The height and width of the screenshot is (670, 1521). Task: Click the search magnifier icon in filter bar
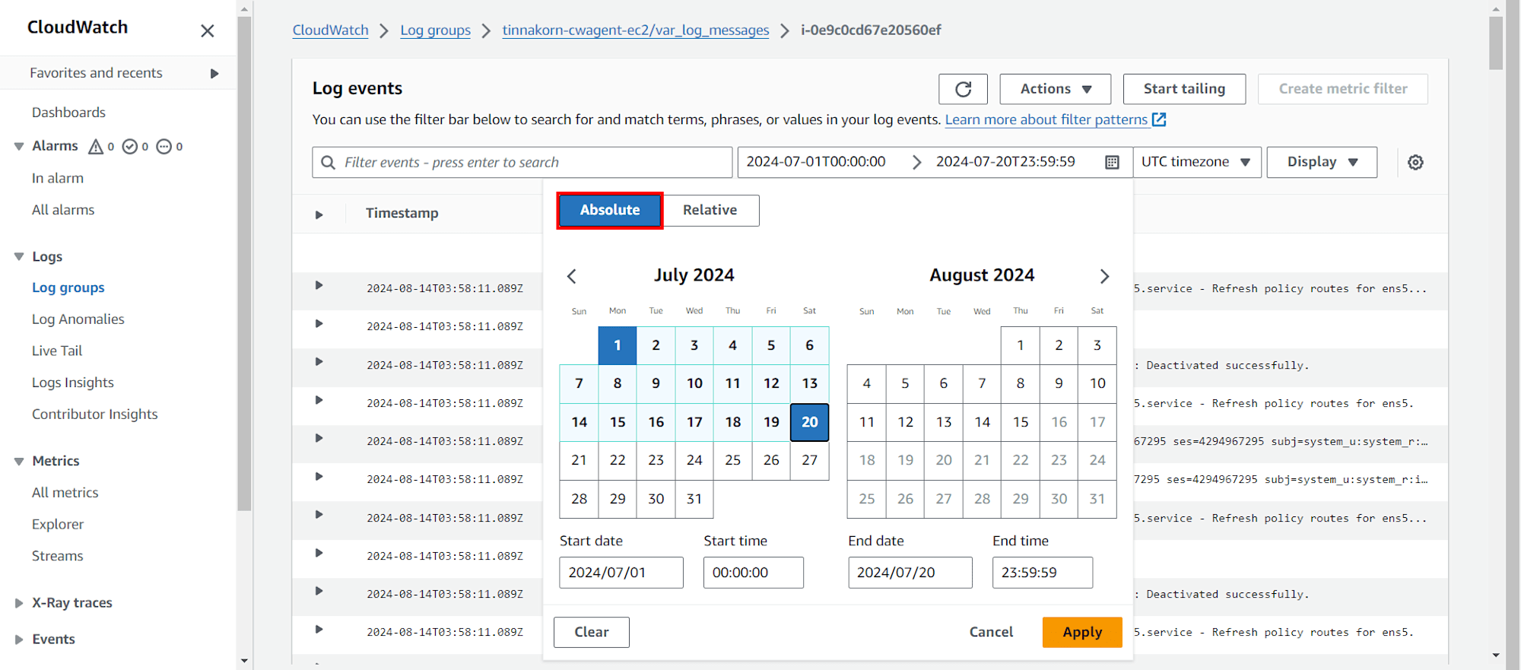coord(328,163)
